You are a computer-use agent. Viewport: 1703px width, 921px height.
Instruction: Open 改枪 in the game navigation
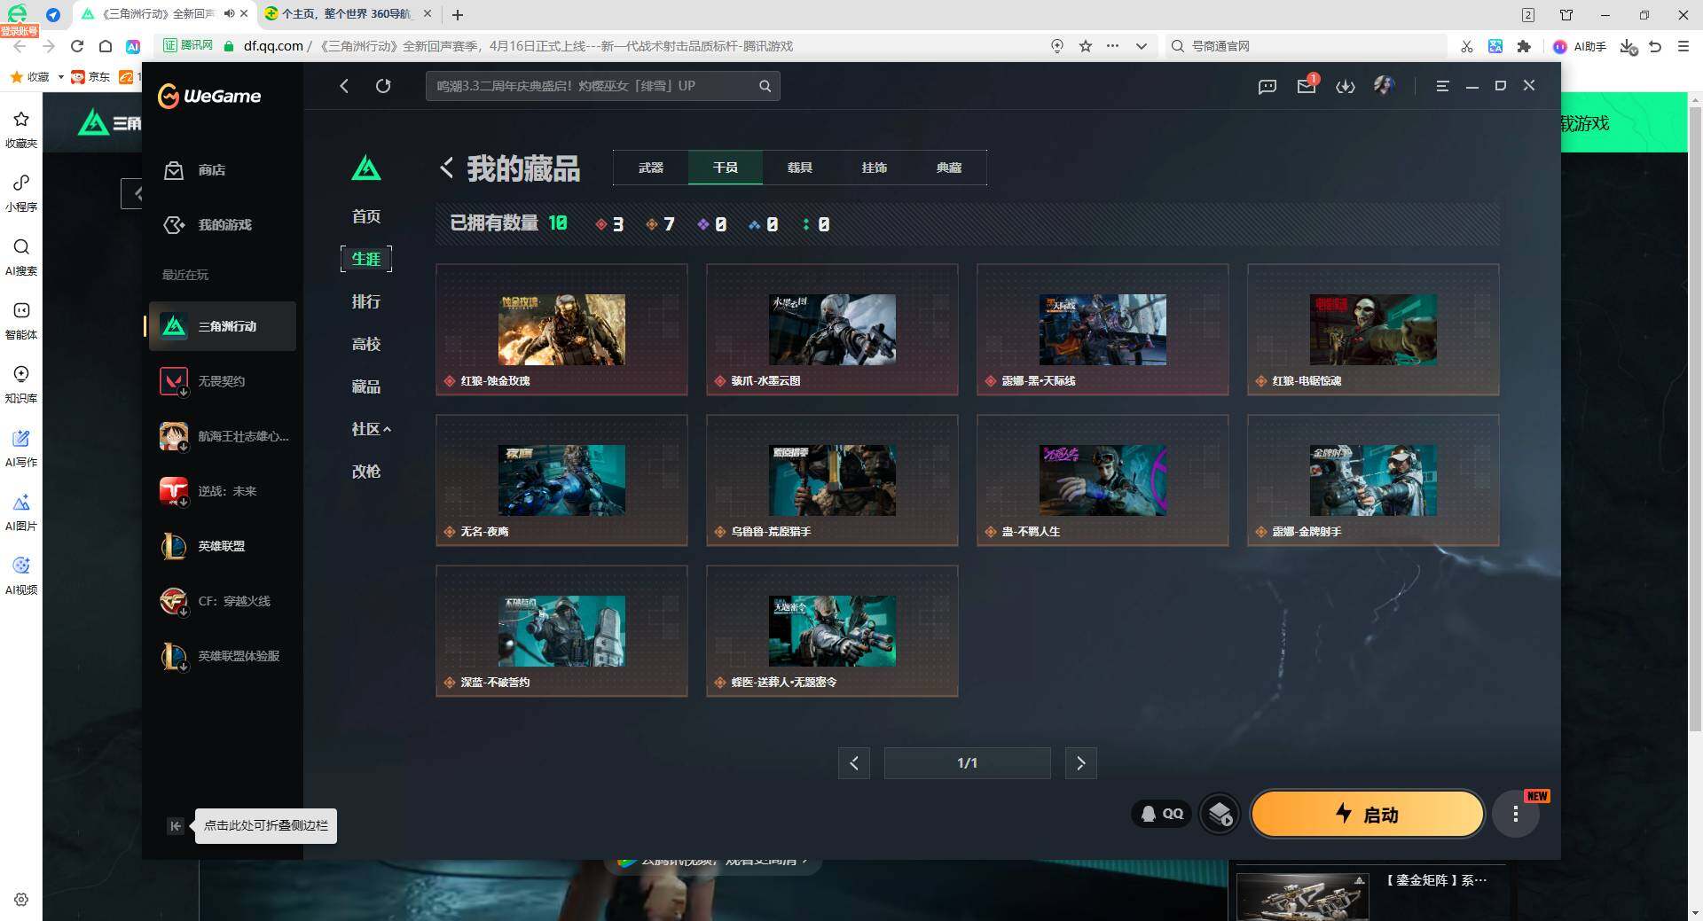point(366,472)
